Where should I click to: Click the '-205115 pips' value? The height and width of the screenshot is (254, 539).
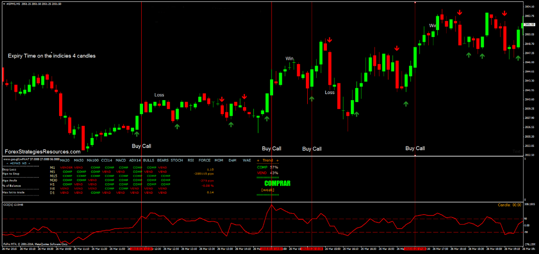click(204, 174)
